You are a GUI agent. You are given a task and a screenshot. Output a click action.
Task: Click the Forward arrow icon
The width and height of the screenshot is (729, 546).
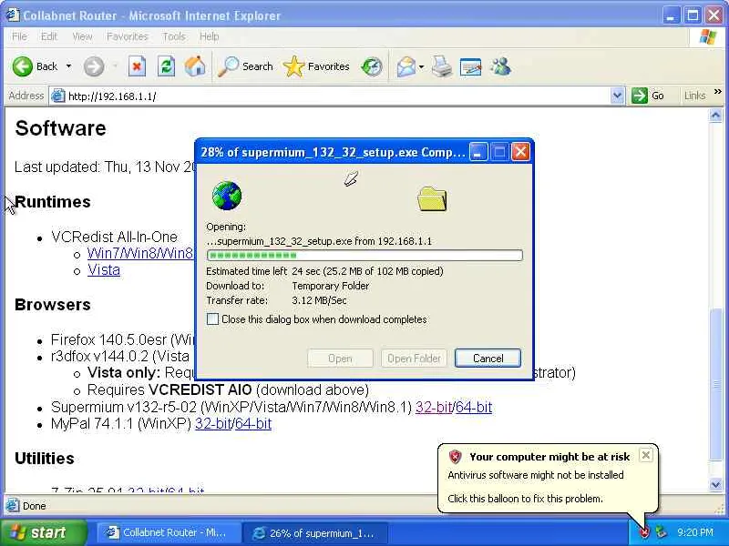pos(94,66)
